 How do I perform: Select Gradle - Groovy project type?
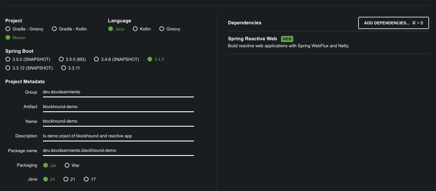click(x=24, y=29)
